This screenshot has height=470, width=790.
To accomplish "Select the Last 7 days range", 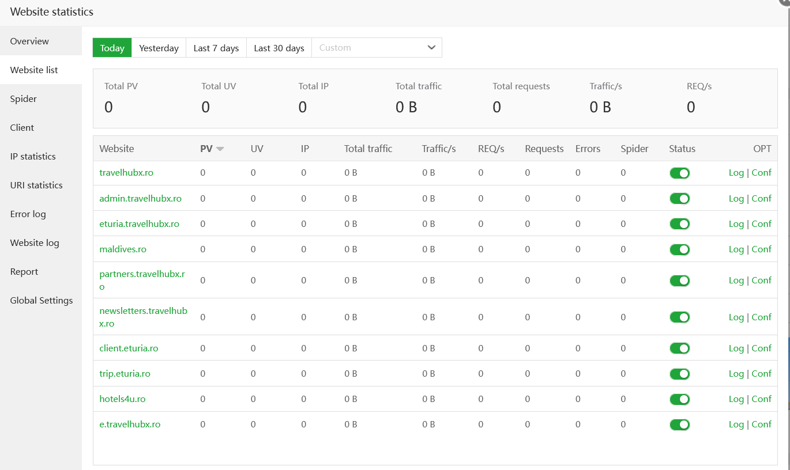I will [216, 48].
